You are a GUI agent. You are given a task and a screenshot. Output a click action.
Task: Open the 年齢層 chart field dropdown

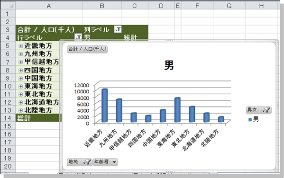tap(105, 162)
